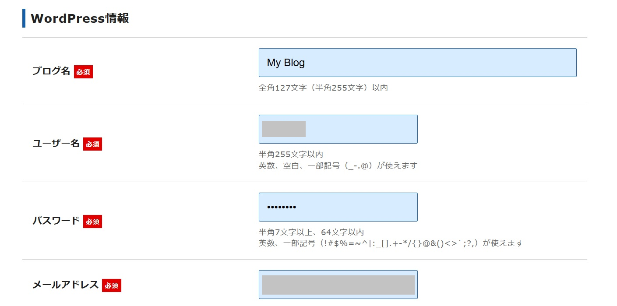Click the 英数、空白、一部記号 username hint
The width and height of the screenshot is (617, 306).
pyautogui.click(x=338, y=165)
